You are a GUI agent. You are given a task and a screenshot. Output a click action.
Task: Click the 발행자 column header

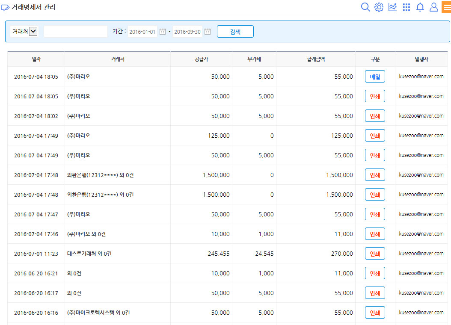[x=421, y=59]
